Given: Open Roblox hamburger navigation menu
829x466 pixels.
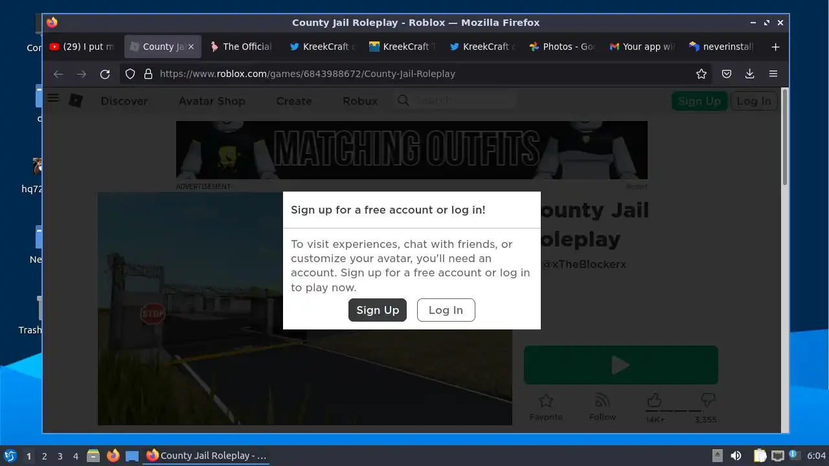Looking at the screenshot, I should [53, 98].
